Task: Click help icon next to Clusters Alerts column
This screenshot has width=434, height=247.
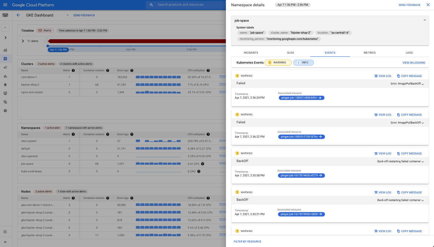Action: [x=73, y=70]
